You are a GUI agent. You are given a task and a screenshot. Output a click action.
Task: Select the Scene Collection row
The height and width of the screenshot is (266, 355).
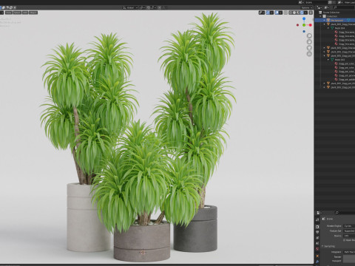[335, 13]
